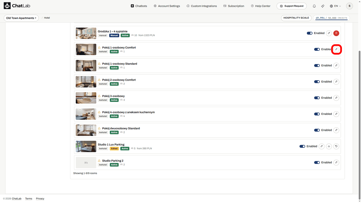Open the Old Town Apartments dropdown

[x=21, y=18]
